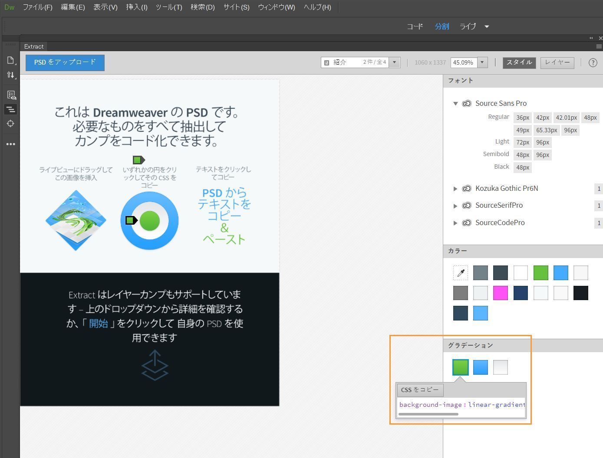Image resolution: width=603 pixels, height=458 pixels.
Task: Select the inspect crosshair icon in sidebar
Action: pos(11,124)
